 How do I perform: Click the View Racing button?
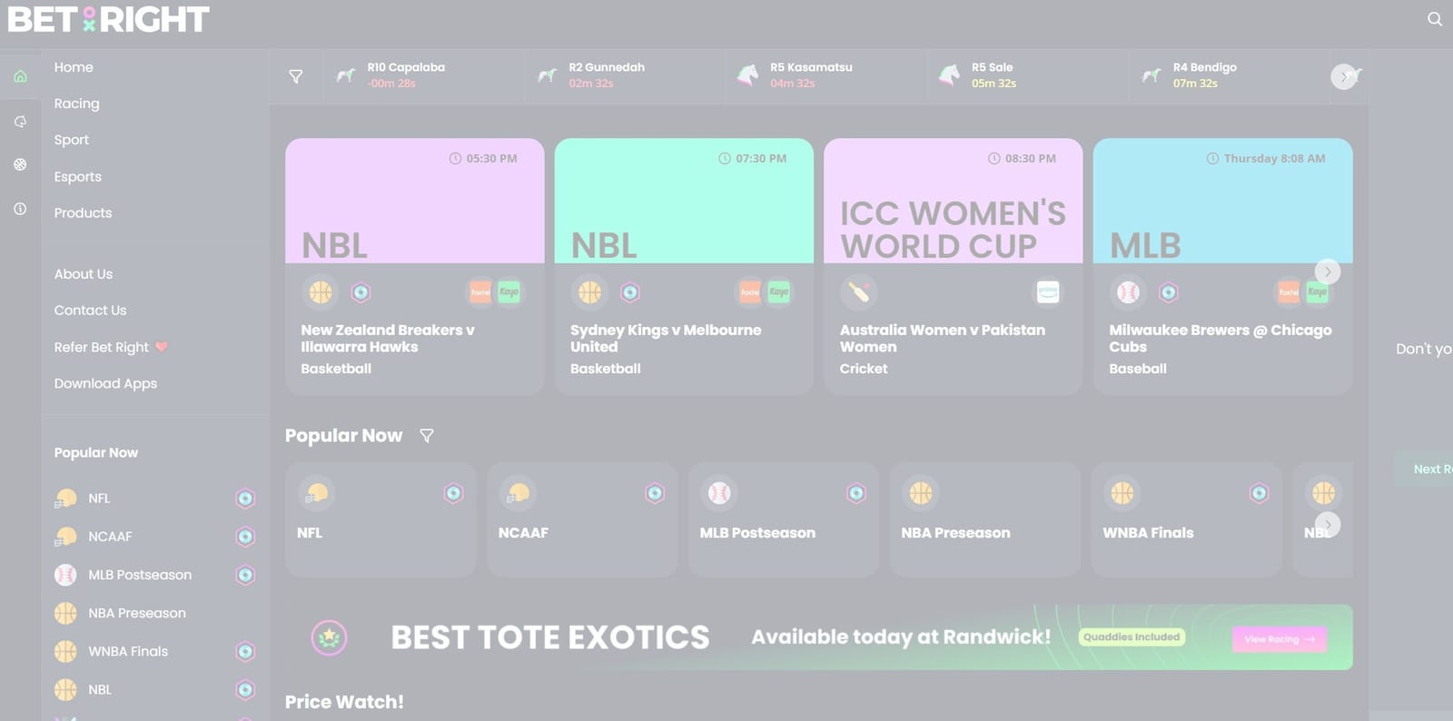(x=1279, y=639)
